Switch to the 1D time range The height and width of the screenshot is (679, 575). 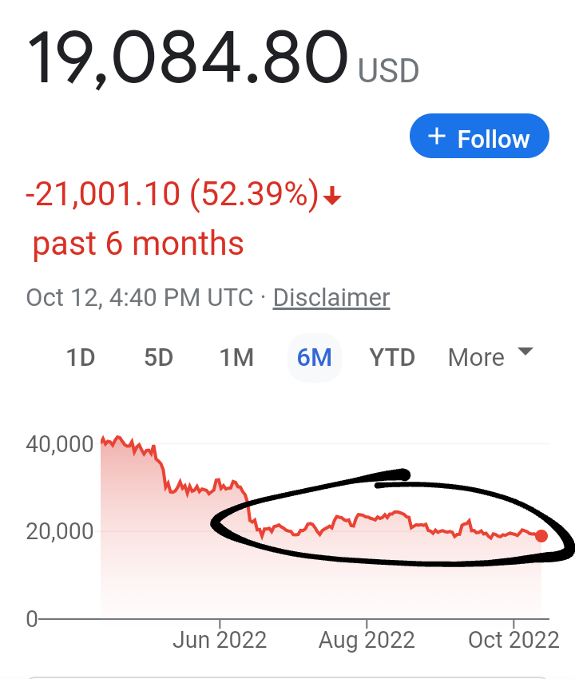point(81,357)
